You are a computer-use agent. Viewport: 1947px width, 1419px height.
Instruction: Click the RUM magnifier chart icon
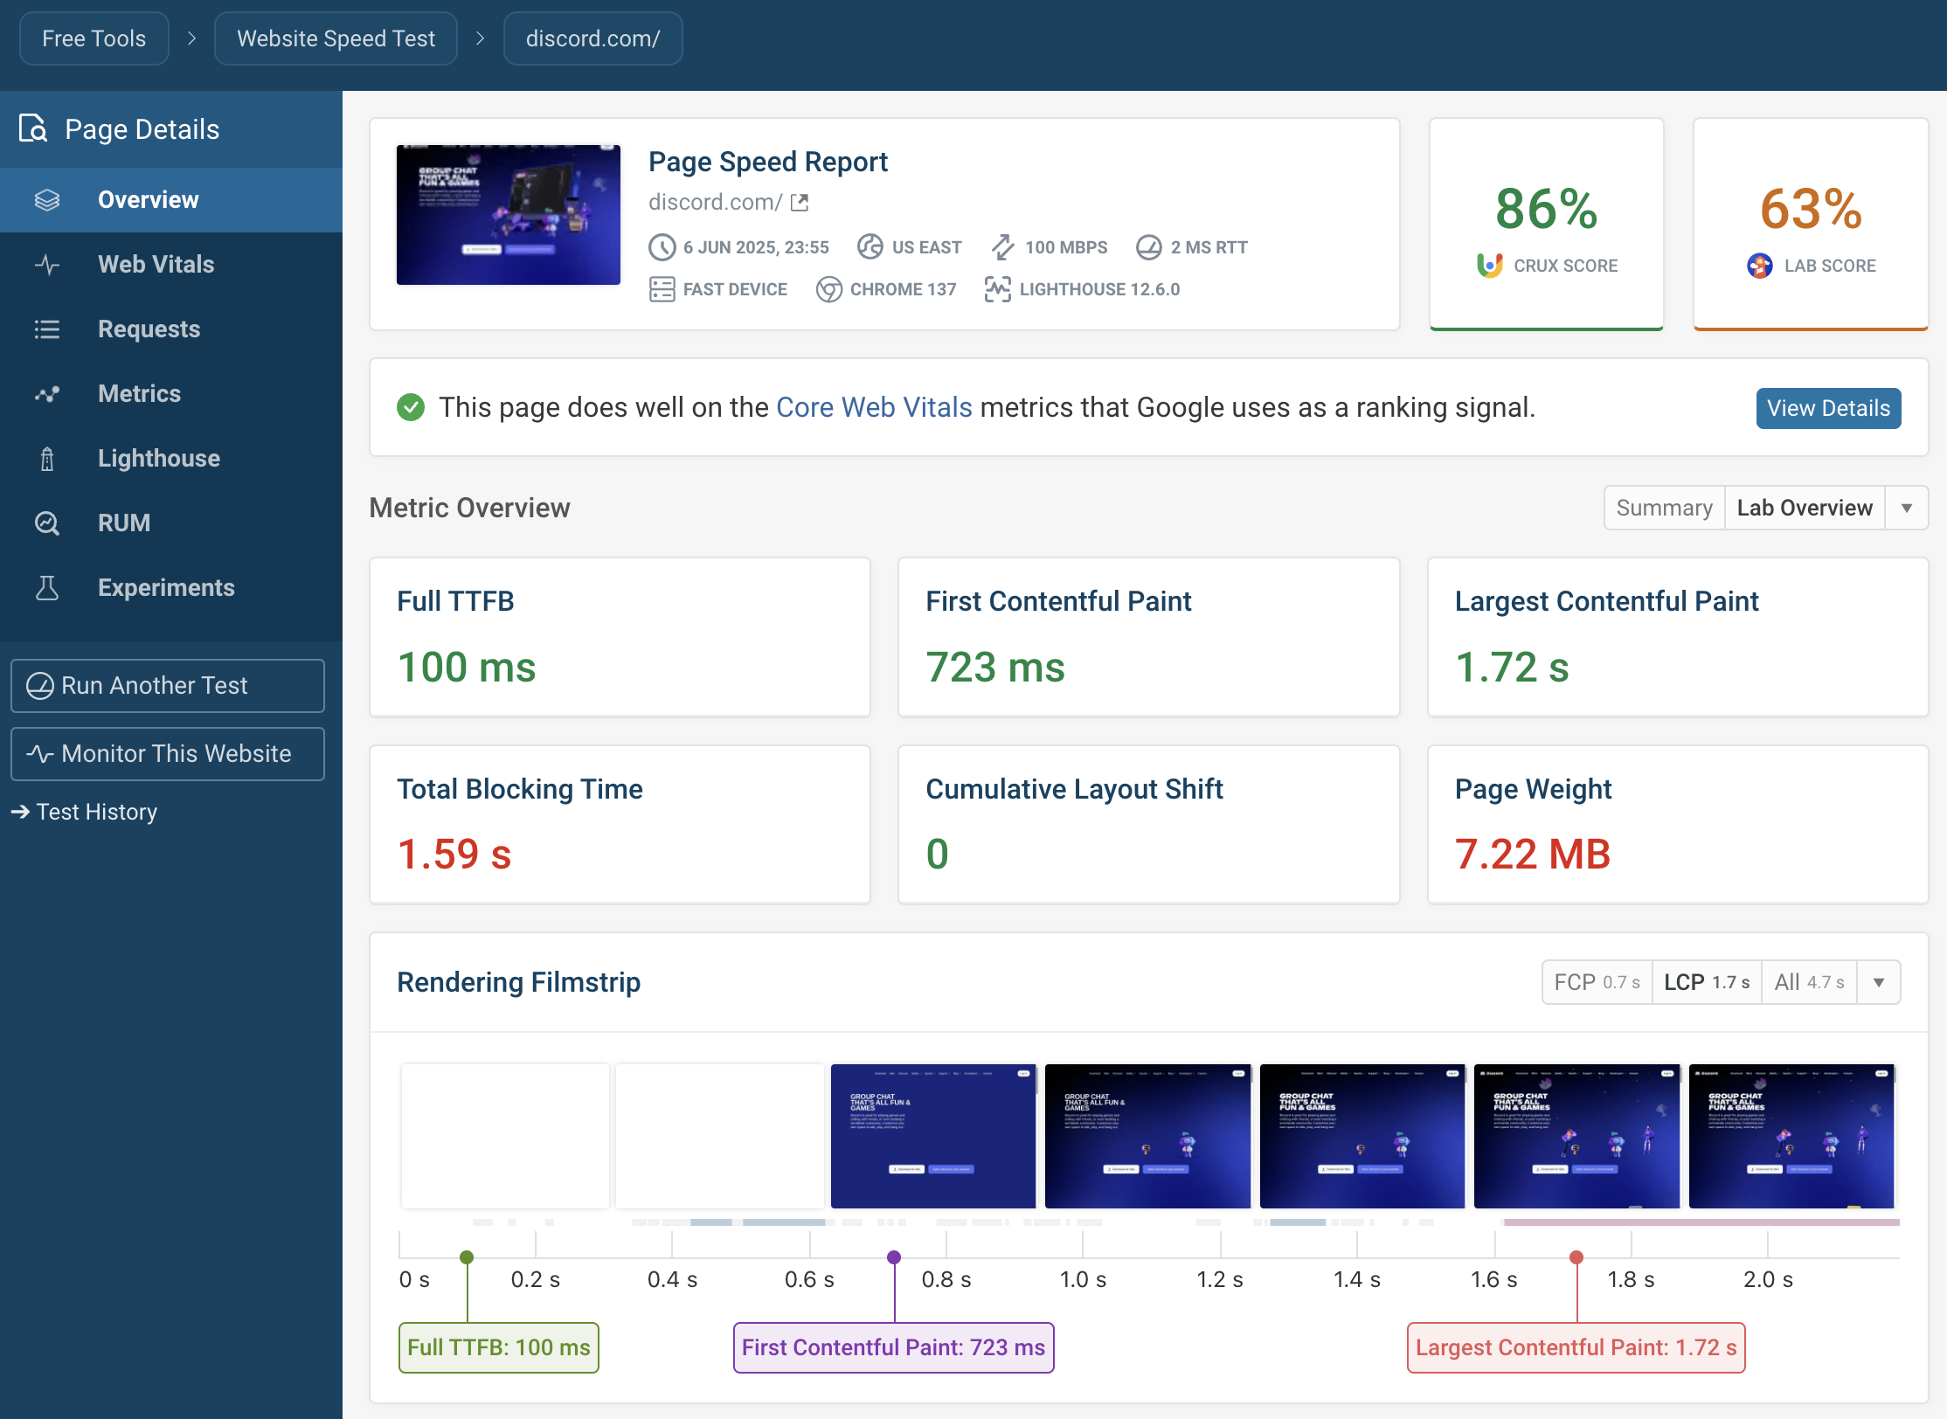pyautogui.click(x=47, y=523)
